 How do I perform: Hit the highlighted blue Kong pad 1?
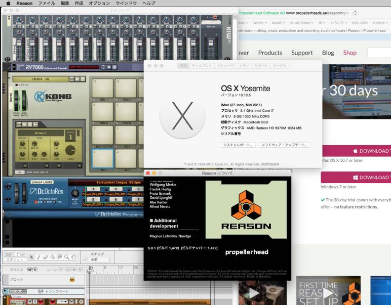pyautogui.click(x=103, y=159)
